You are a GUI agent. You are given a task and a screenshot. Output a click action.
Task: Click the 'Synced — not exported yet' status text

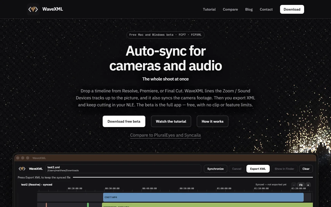[271, 184]
